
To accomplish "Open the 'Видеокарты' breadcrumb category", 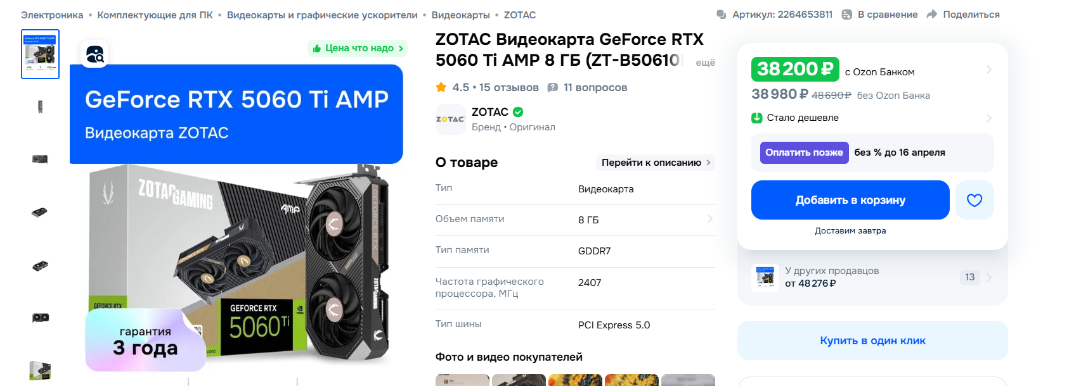I will [461, 15].
